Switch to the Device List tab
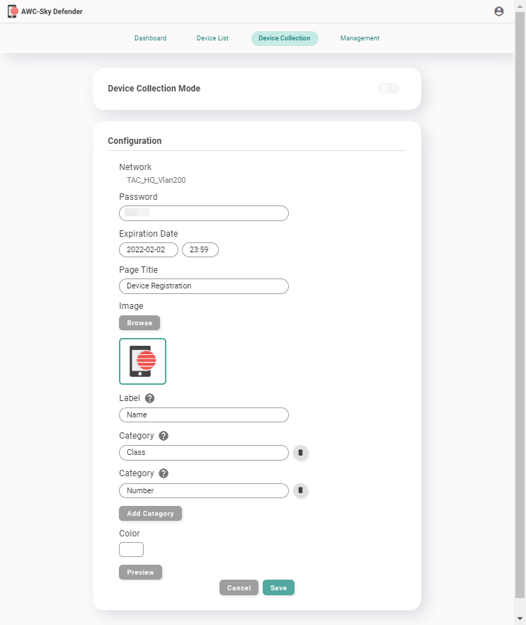The image size is (526, 625). point(212,38)
